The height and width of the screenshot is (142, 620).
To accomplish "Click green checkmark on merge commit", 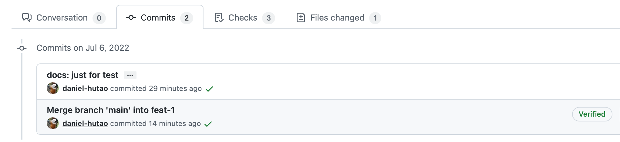I will pos(208,124).
